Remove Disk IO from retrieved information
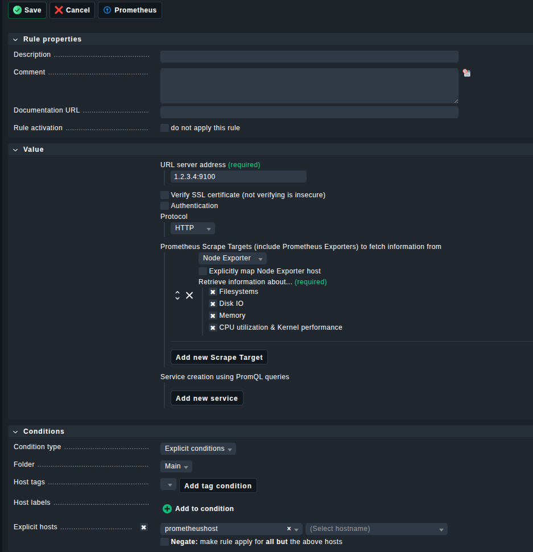This screenshot has height=552, width=533. [213, 304]
